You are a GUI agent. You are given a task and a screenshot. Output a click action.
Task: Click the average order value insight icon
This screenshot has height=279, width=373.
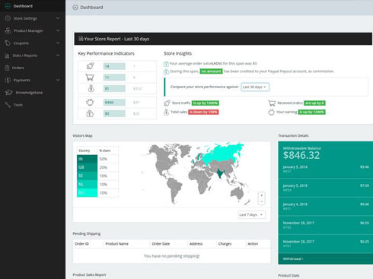coord(166,64)
